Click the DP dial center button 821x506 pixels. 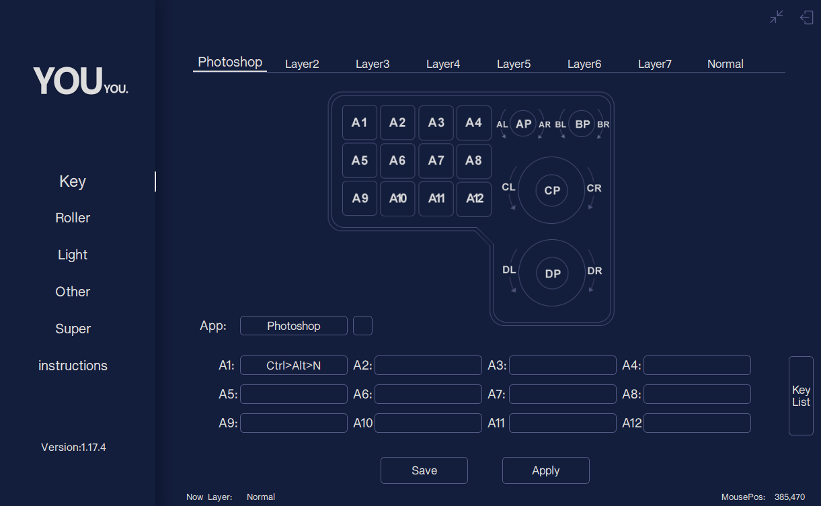point(552,273)
